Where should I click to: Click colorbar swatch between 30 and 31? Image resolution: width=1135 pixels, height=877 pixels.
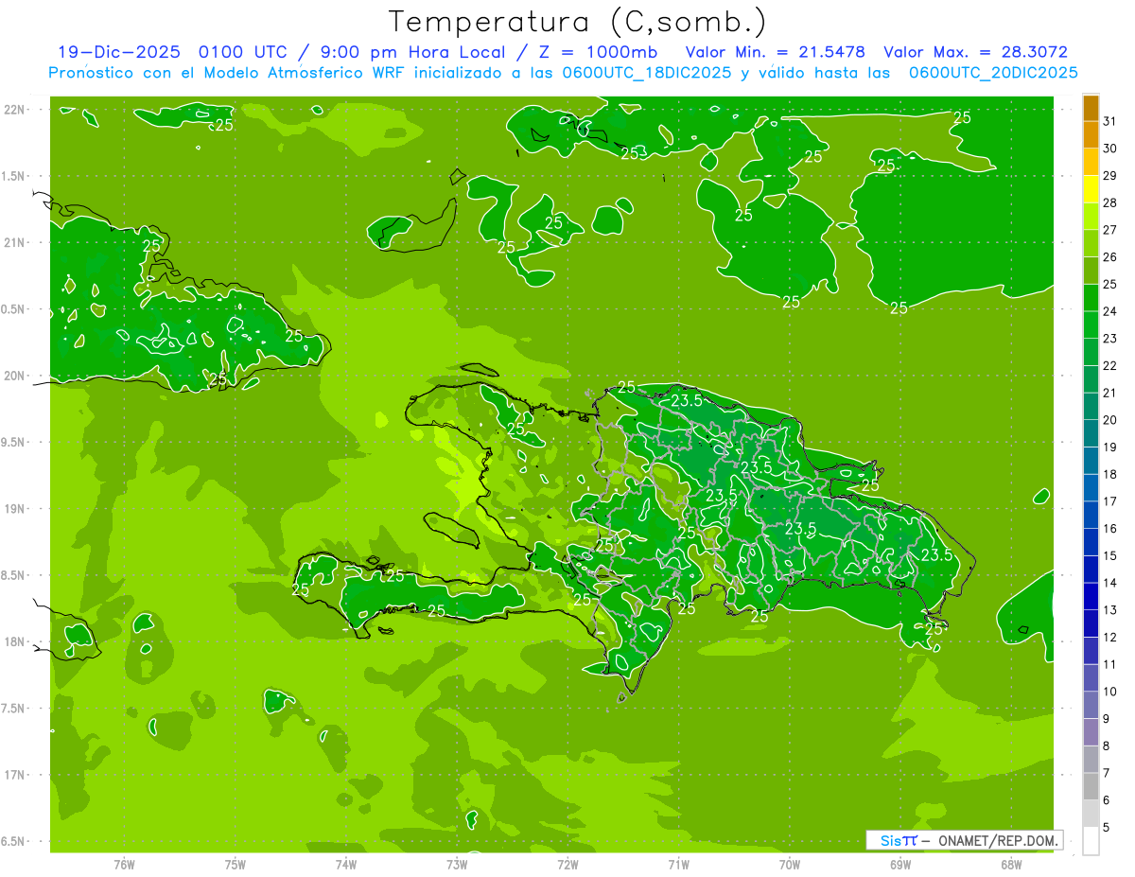coord(1091,134)
